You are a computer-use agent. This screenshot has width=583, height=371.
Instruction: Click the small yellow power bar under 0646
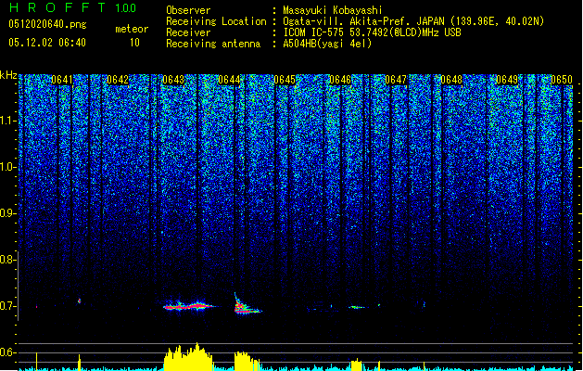[356, 365]
